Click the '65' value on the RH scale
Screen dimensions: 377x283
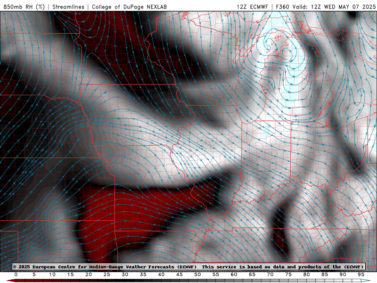[252, 275]
